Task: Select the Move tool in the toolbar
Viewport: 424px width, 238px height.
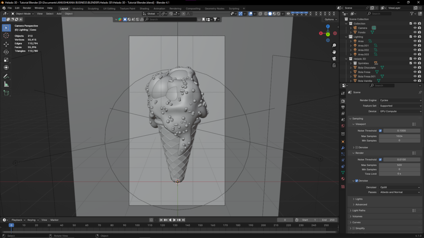Action: (6, 44)
